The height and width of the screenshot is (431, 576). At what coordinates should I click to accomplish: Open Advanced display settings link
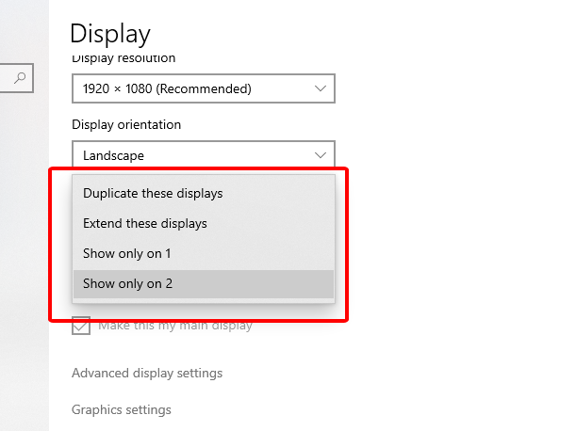147,373
